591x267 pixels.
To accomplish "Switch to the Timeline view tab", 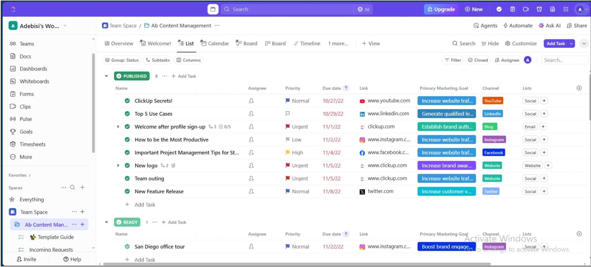I will coord(309,43).
